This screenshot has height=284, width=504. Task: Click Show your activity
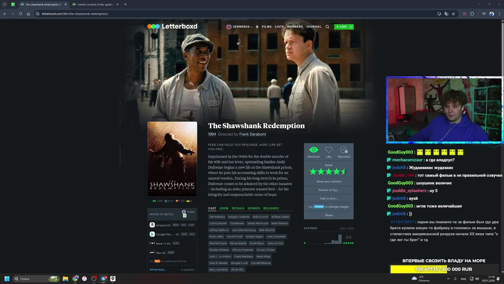[x=329, y=181]
